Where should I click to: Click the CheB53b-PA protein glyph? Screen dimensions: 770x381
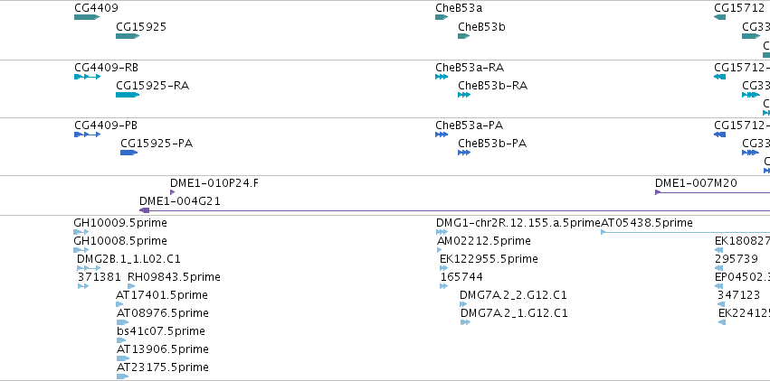click(x=464, y=153)
